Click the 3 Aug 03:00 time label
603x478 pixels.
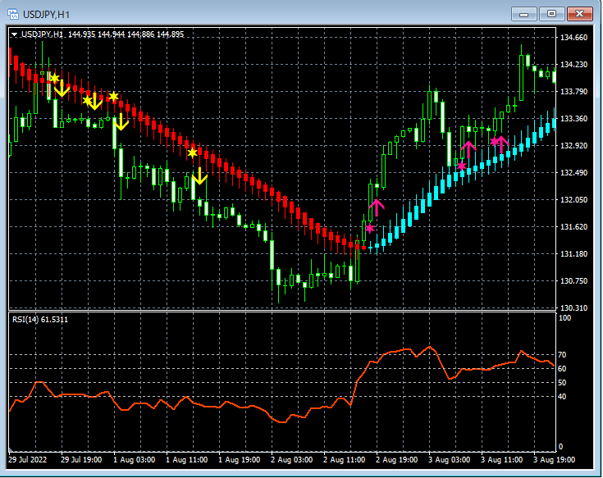click(x=450, y=460)
